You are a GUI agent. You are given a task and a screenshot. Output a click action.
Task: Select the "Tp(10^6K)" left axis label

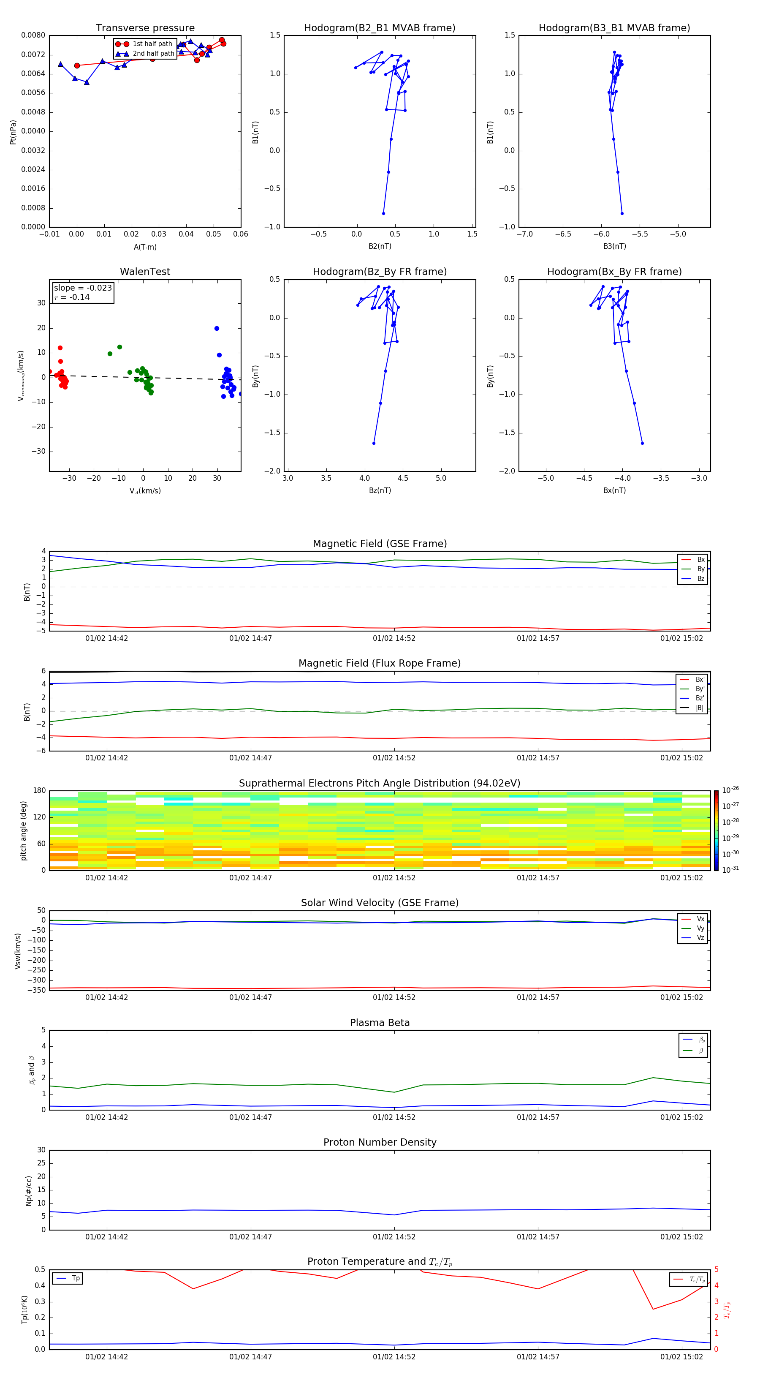tap(24, 1310)
